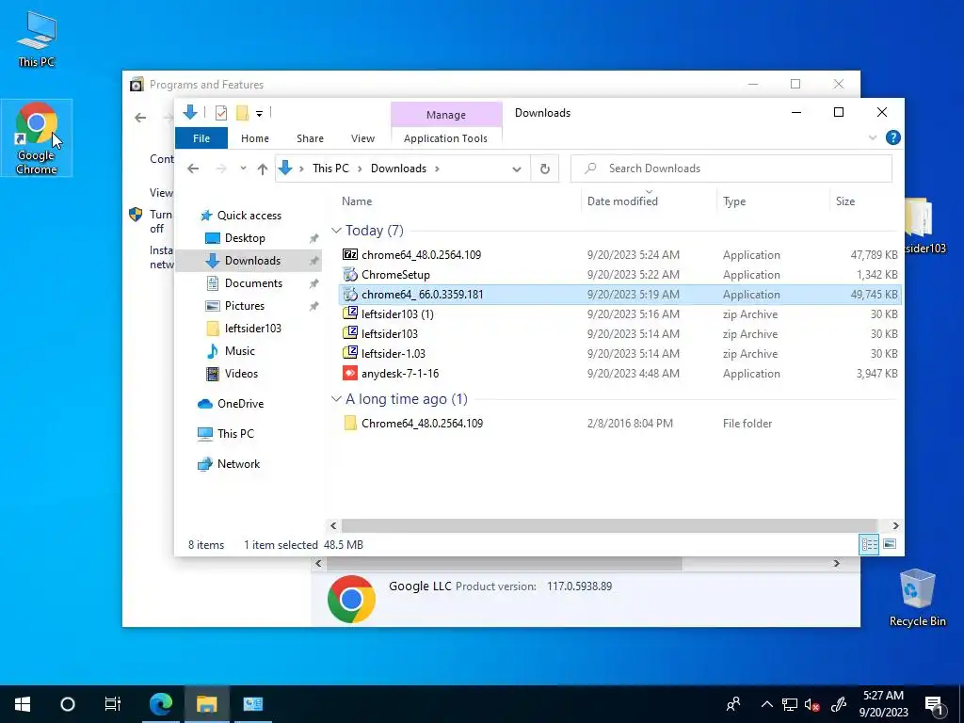Open Quick access in navigation pane
964x723 pixels.
[249, 216]
